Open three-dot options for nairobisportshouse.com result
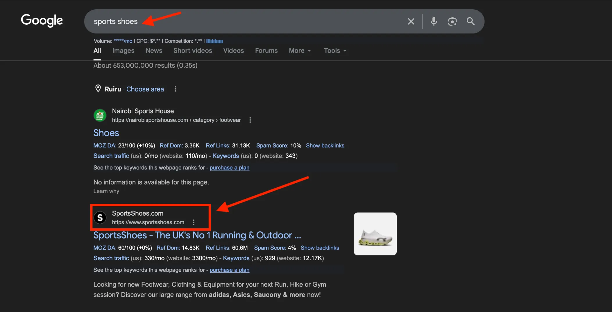 click(x=250, y=120)
